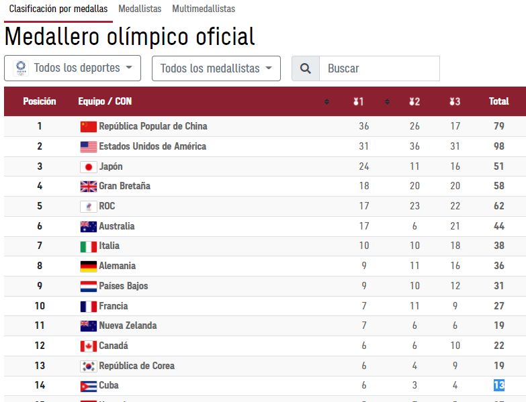Open the Estados Unidos de América team link

pos(152,146)
